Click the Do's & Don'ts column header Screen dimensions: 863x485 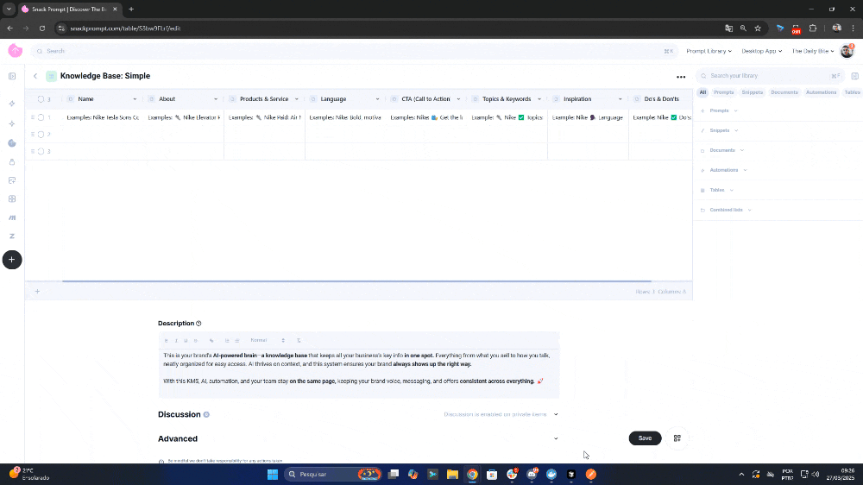pyautogui.click(x=661, y=99)
